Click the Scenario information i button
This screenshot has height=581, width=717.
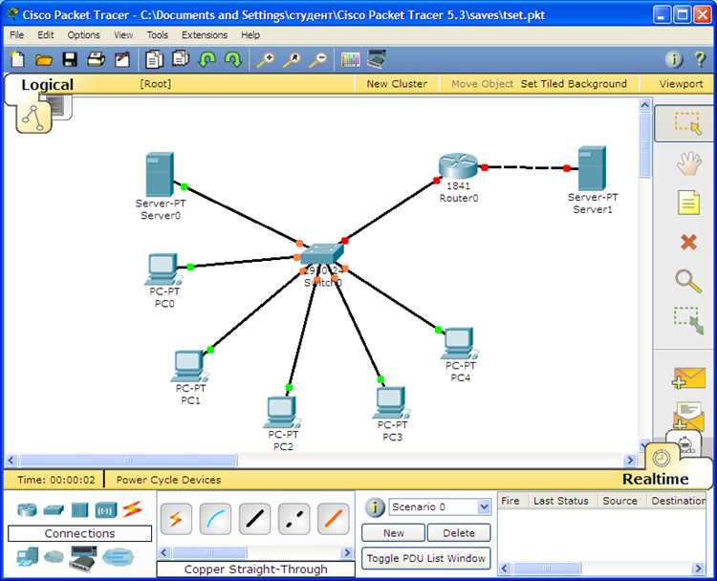coord(375,507)
